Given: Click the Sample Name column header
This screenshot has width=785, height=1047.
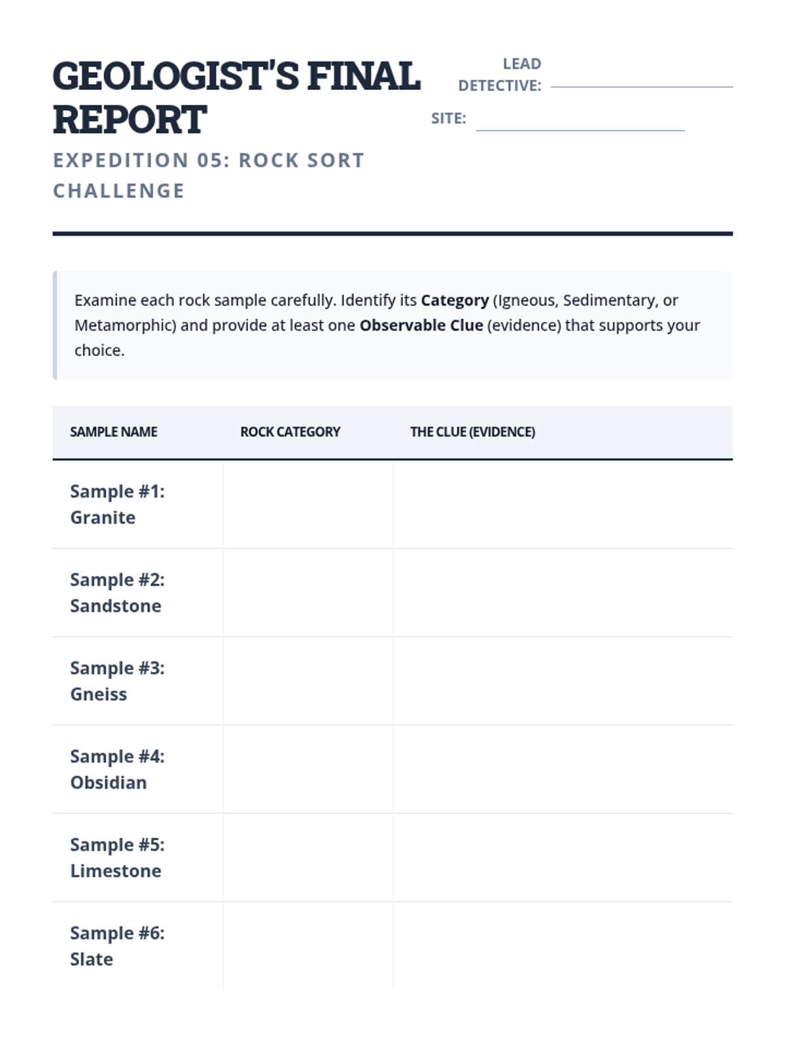Looking at the screenshot, I should [114, 432].
